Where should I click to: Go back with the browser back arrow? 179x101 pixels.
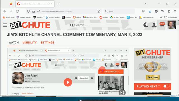(x=5, y=11)
